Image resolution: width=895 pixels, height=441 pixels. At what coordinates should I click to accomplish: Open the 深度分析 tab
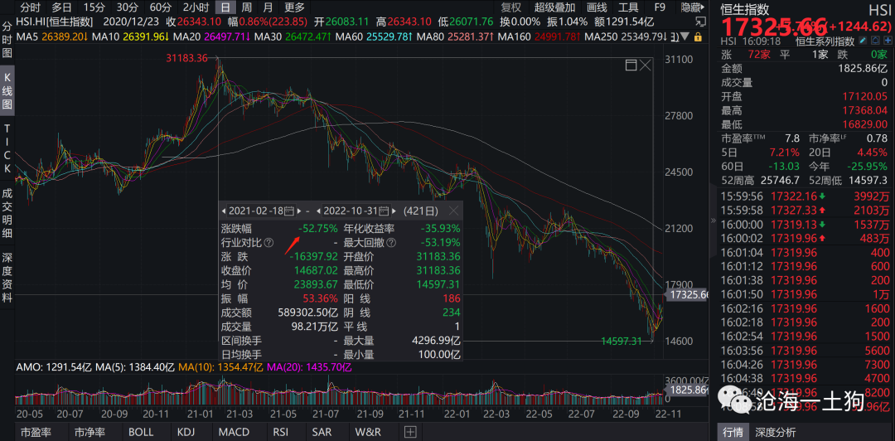tap(775, 432)
